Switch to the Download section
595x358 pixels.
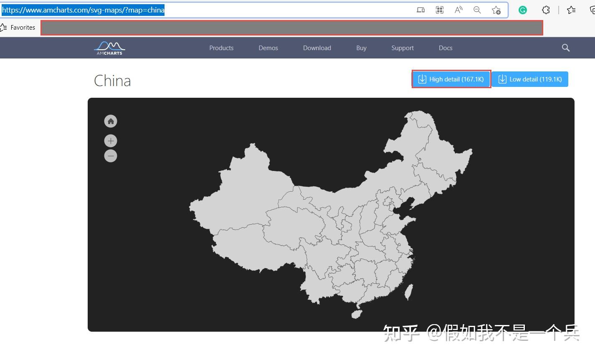pyautogui.click(x=316, y=48)
